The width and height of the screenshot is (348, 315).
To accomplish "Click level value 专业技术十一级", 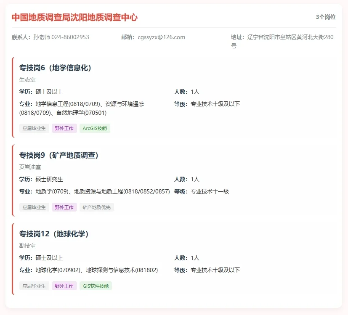I will [210, 191].
